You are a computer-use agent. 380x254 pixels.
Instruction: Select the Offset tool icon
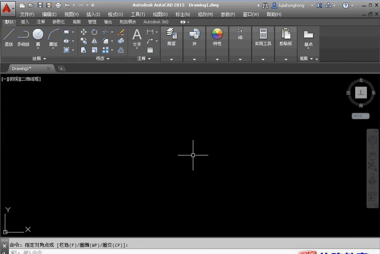(x=121, y=50)
